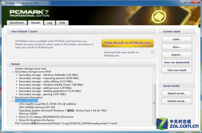
Task: Select the Memory: 16384 line
Action: point(28,113)
